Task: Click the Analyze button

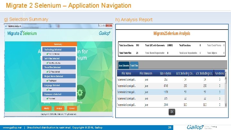Action: 59,108
